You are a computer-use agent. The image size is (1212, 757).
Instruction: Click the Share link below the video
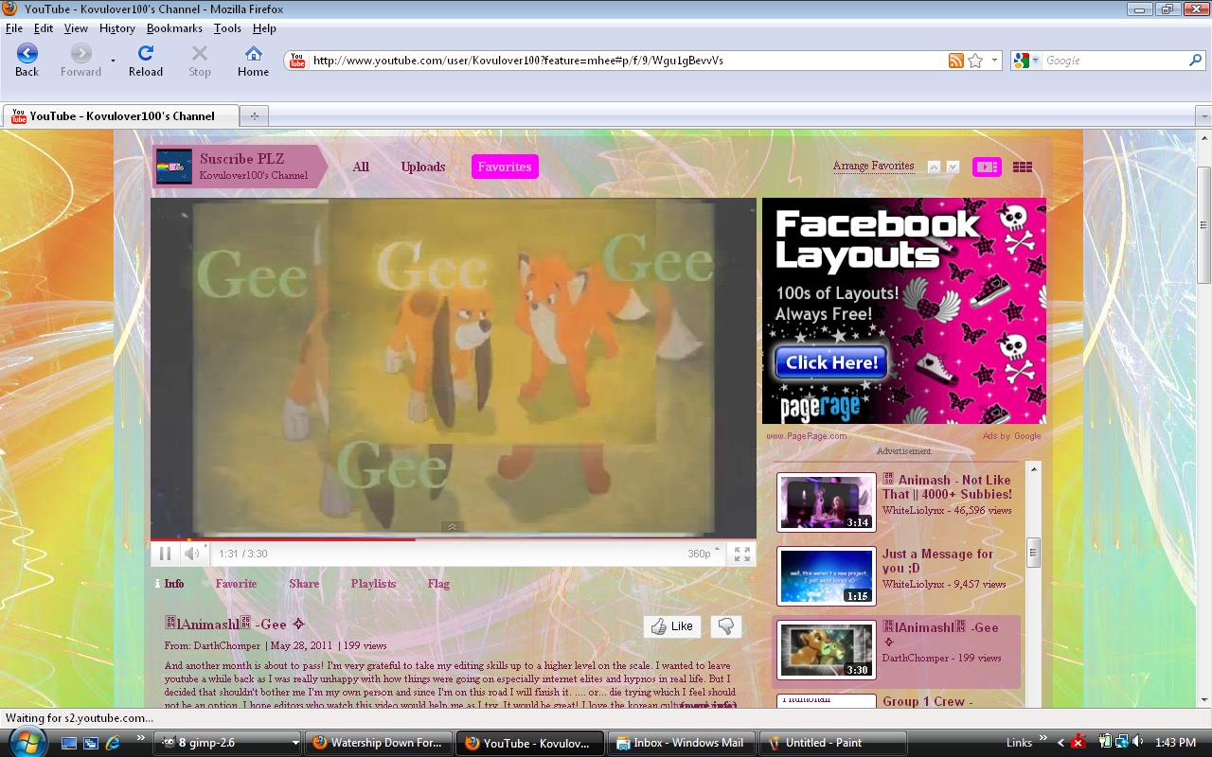(304, 584)
